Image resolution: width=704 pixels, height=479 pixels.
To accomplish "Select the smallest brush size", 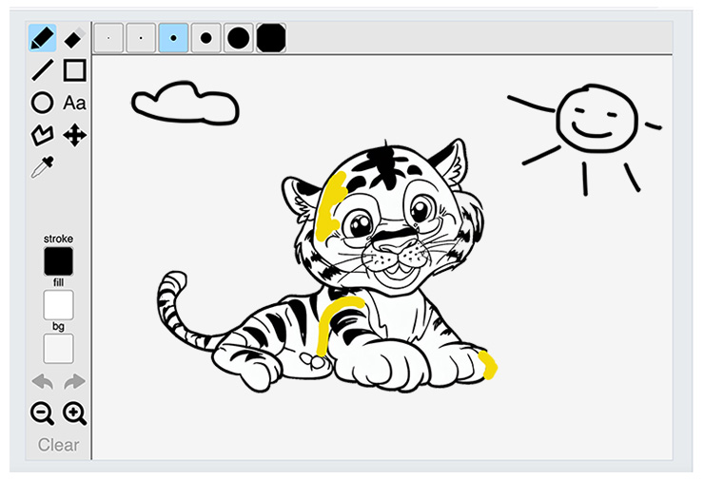I will 108,38.
